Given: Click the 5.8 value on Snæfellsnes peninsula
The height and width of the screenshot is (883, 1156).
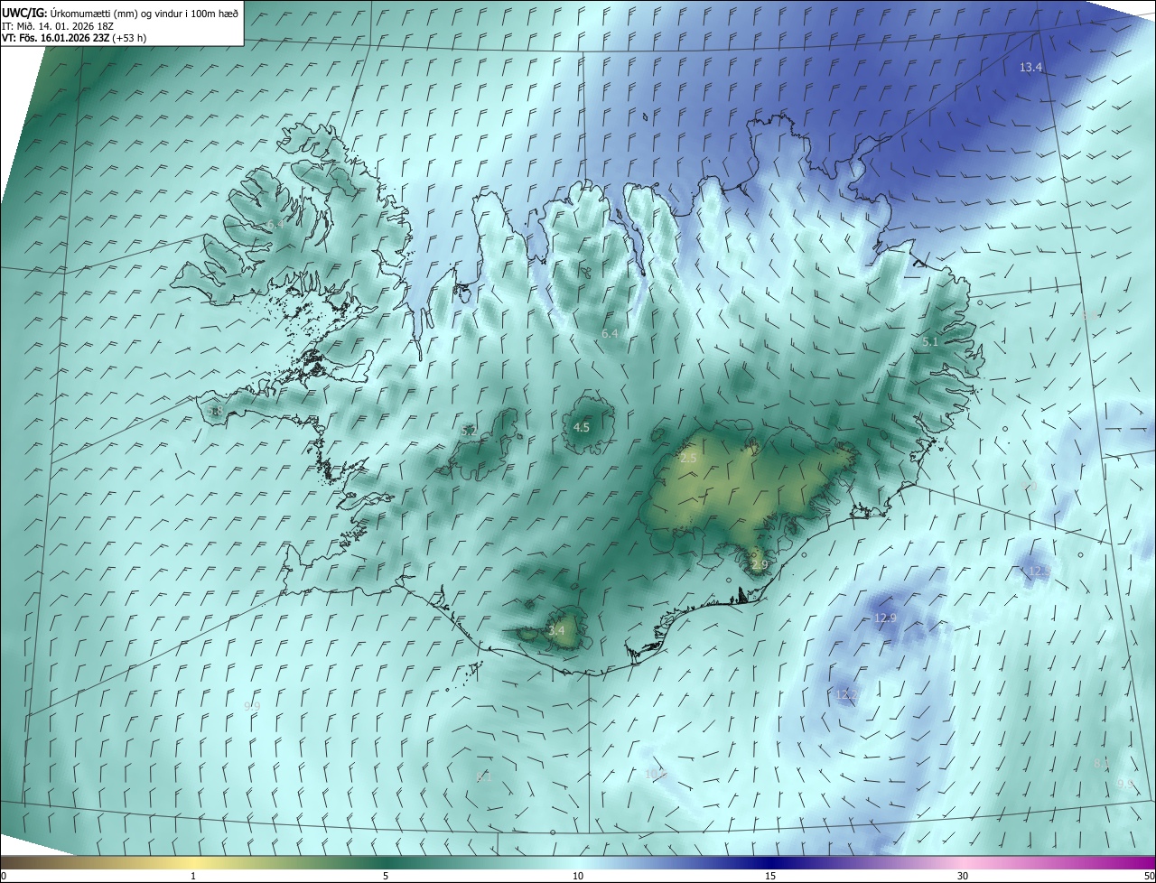Looking at the screenshot, I should tap(215, 412).
